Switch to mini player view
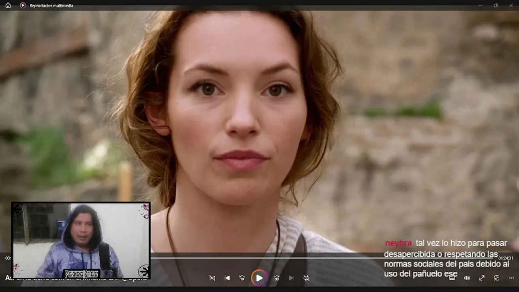The image size is (519, 292). click(x=497, y=278)
